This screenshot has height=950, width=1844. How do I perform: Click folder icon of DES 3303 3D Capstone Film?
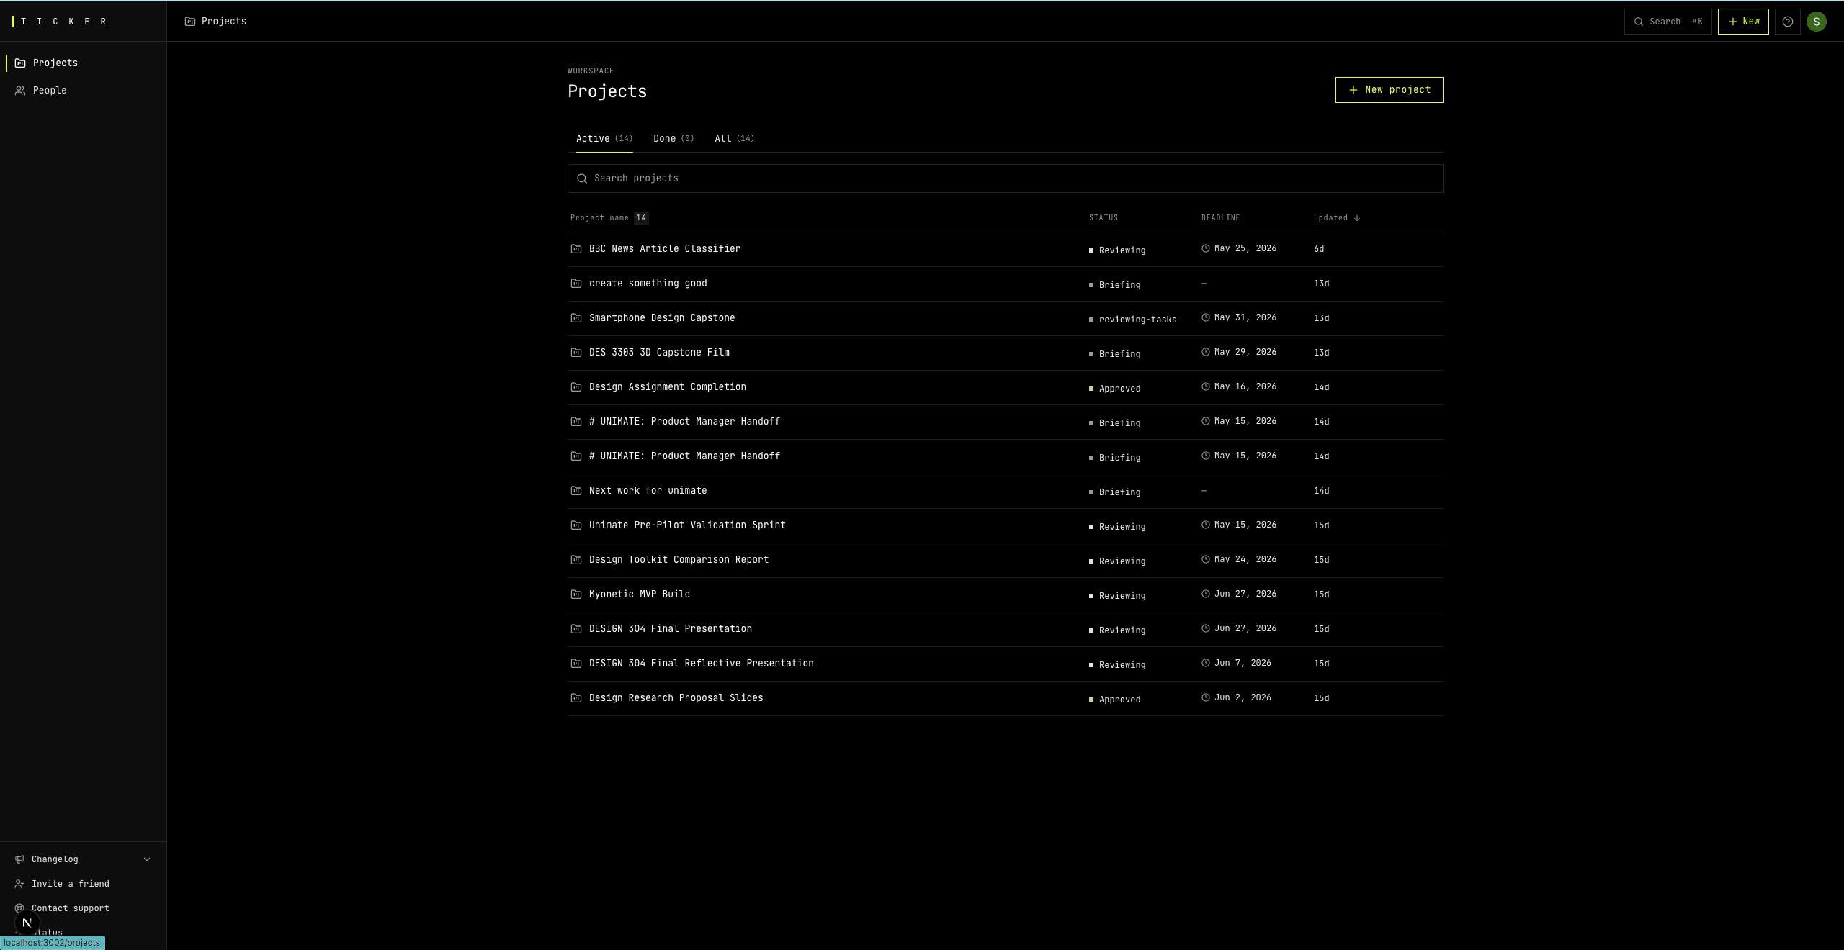(x=576, y=353)
